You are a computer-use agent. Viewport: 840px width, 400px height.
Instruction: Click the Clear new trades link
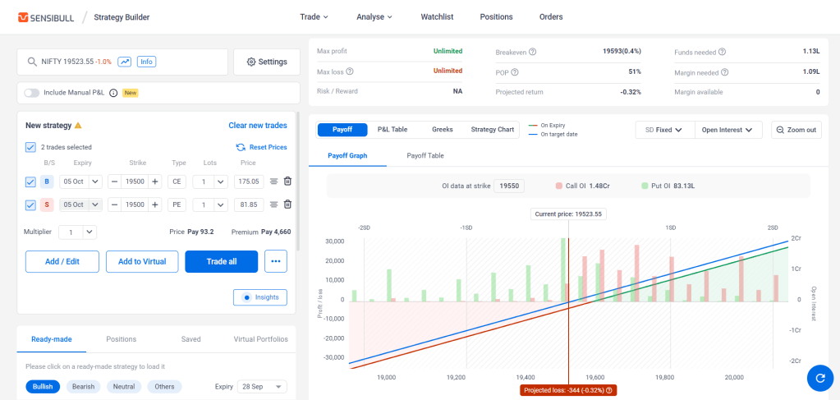pos(258,126)
